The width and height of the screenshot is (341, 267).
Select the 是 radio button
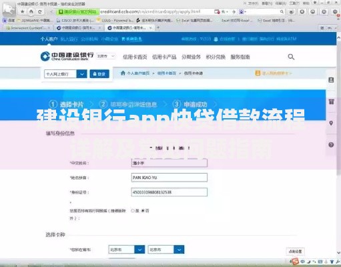[133, 210]
